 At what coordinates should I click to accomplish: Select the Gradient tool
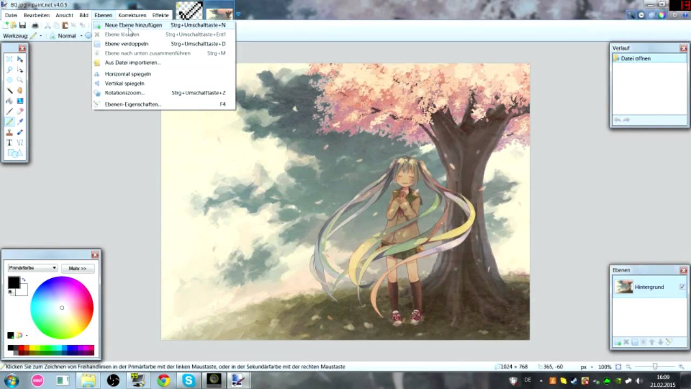[20, 101]
